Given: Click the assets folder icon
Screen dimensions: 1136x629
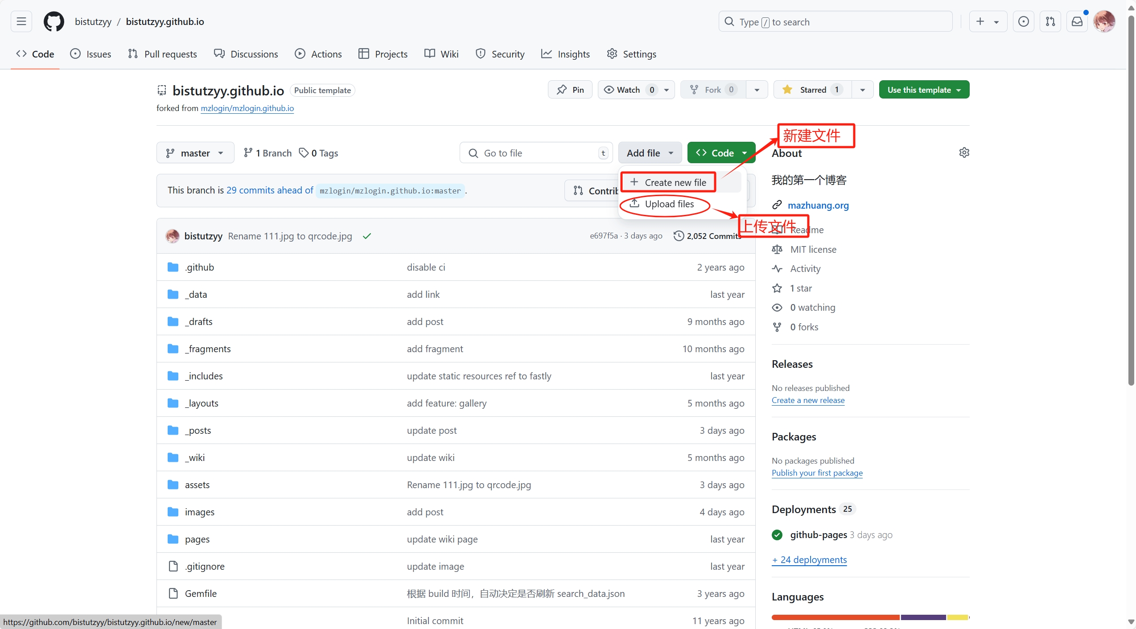Looking at the screenshot, I should pos(173,485).
